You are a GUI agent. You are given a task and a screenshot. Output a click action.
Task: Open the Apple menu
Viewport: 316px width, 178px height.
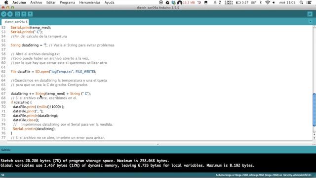(6, 2)
